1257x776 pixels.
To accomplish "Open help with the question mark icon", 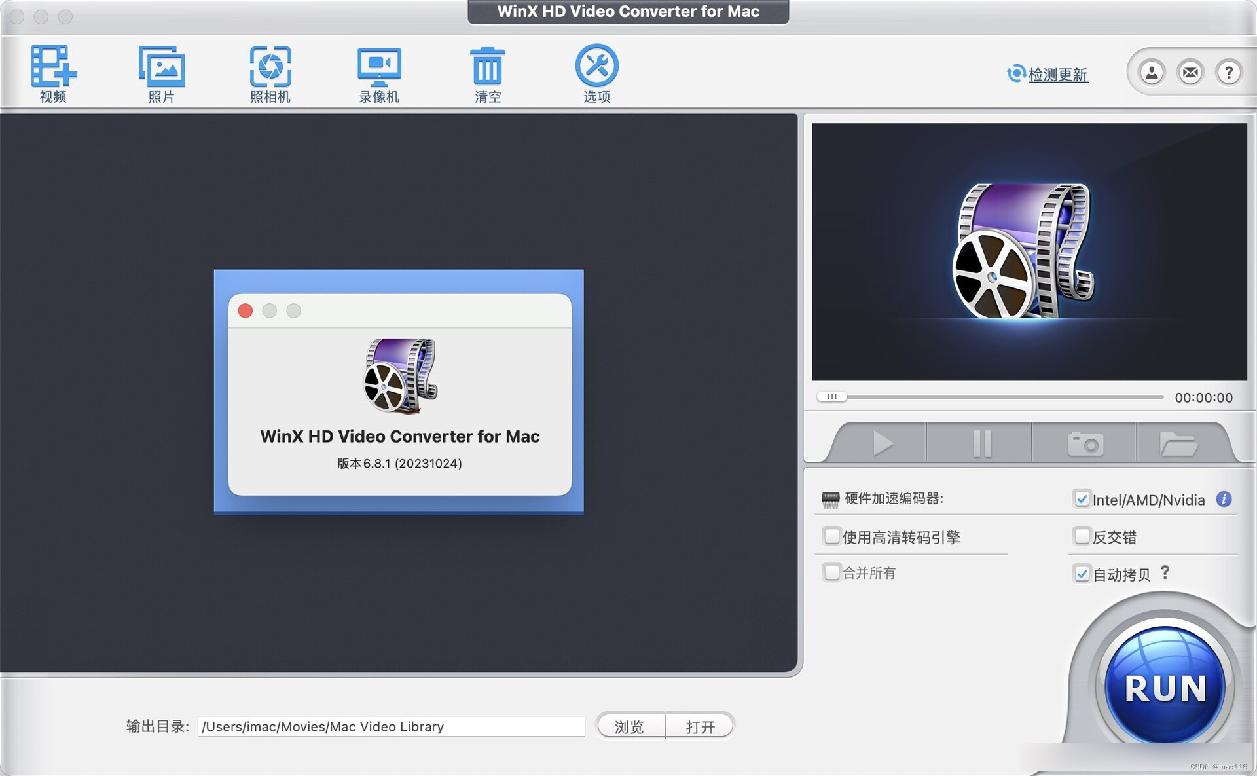I will [1229, 72].
